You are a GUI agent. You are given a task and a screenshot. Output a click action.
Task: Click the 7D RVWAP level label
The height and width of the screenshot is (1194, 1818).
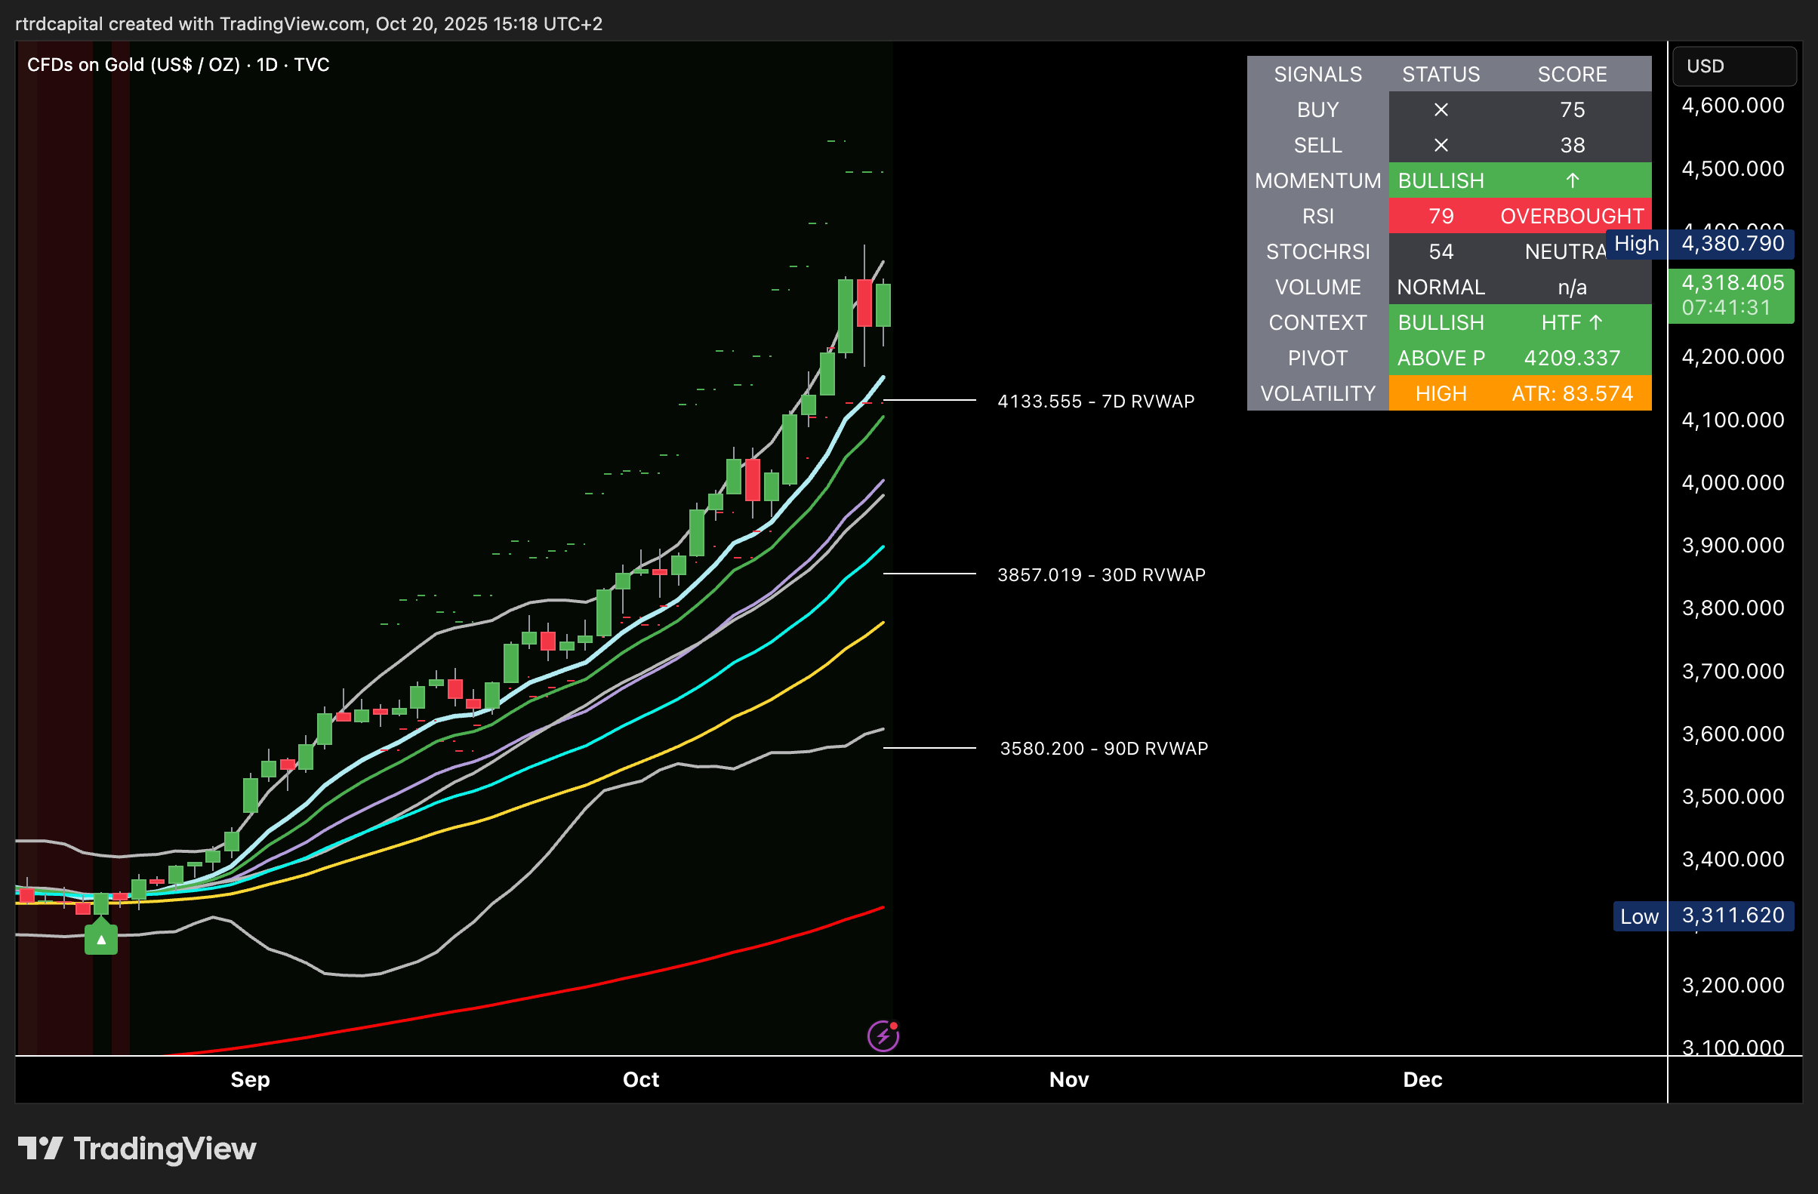(1095, 402)
